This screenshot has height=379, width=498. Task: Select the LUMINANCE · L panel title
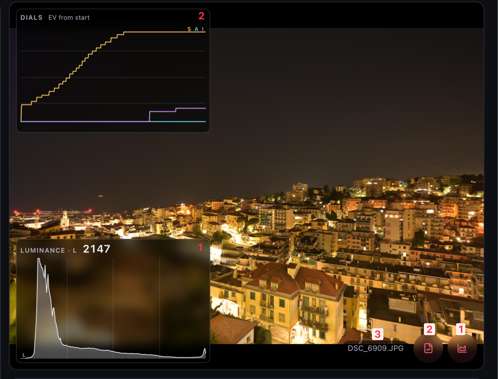pos(49,250)
